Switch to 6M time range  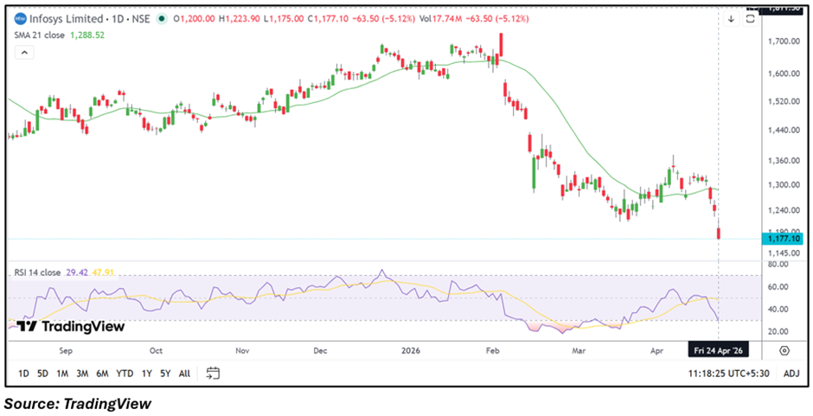click(102, 374)
